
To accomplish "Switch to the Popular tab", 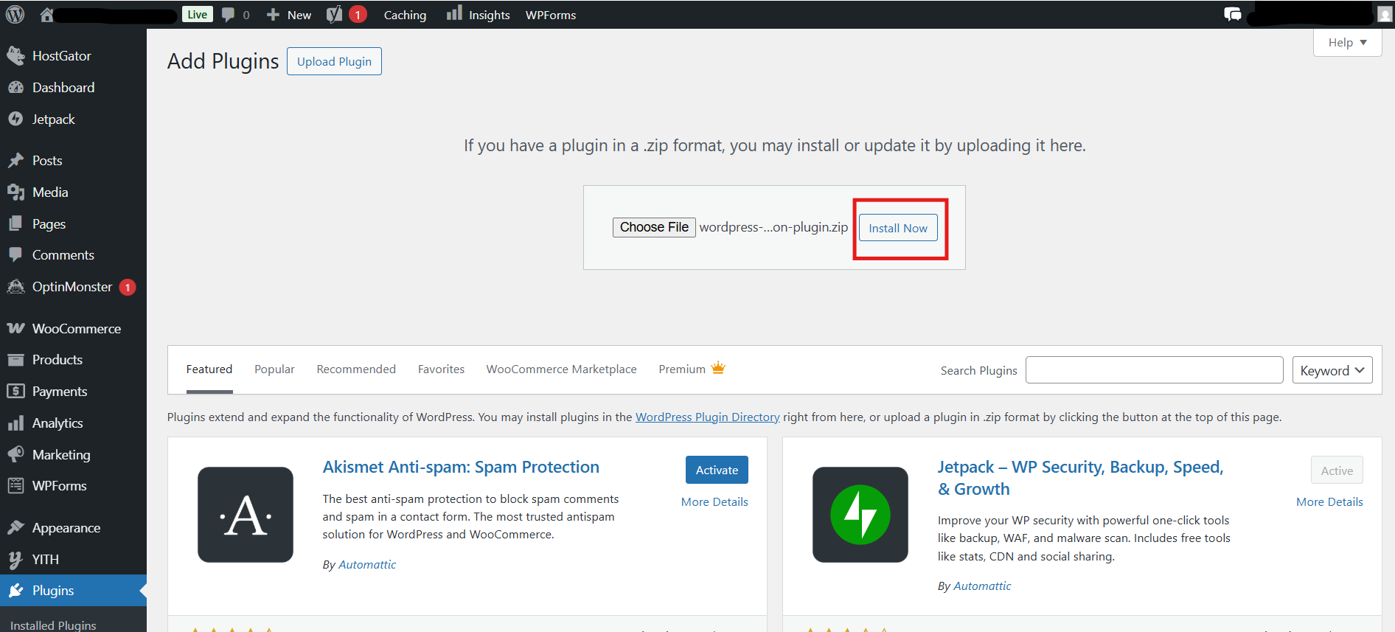I will pos(274,369).
